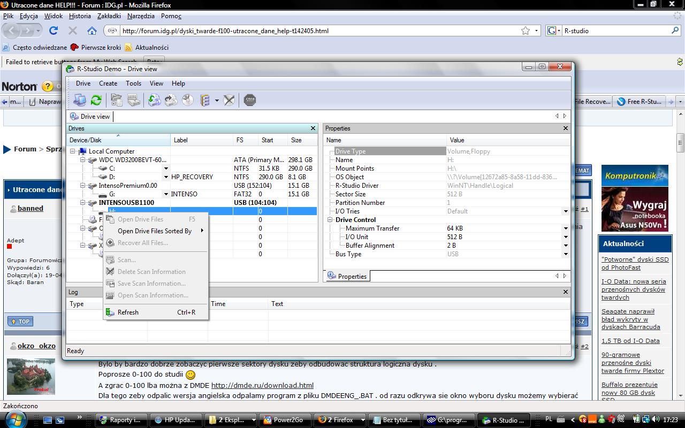Image resolution: width=685 pixels, height=428 pixels.
Task: Bookmark this page with the star icon
Action: pos(526,30)
